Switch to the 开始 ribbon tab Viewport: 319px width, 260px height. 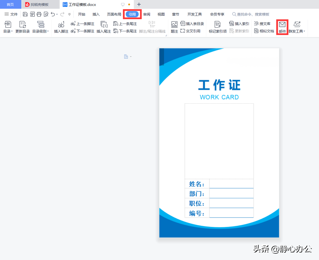tap(82, 14)
